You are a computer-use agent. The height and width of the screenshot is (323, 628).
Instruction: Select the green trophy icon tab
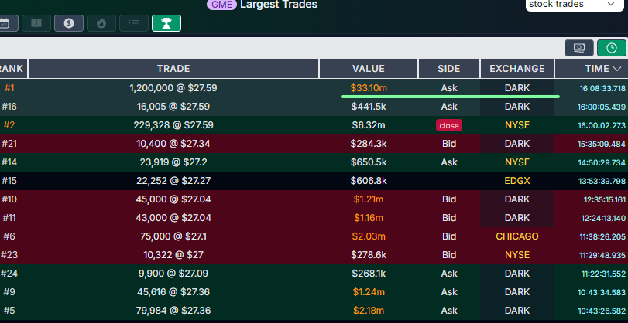[x=166, y=23]
